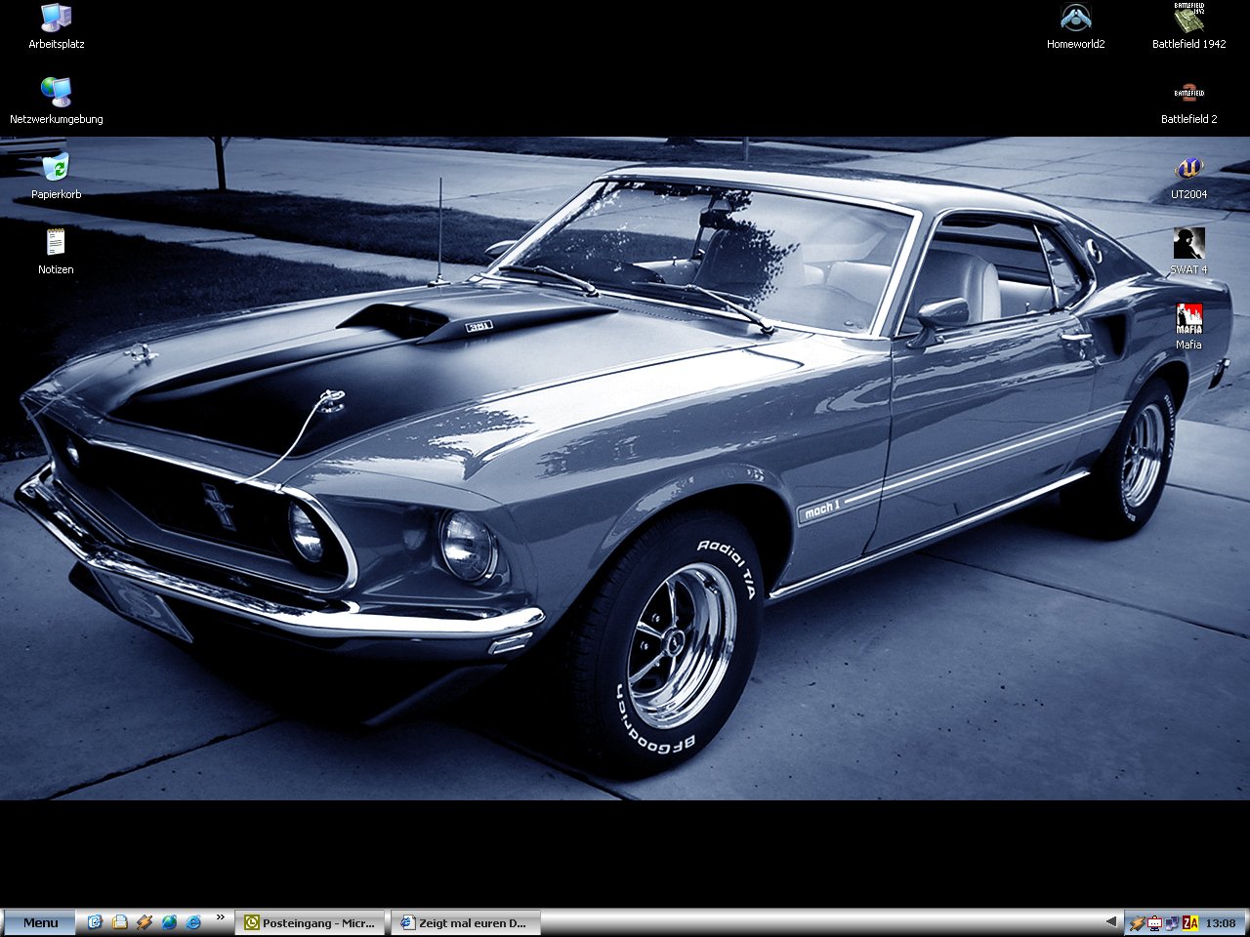The image size is (1250, 937).
Task: Open Netzwerkumgebung on the desktop
Action: coord(56,93)
